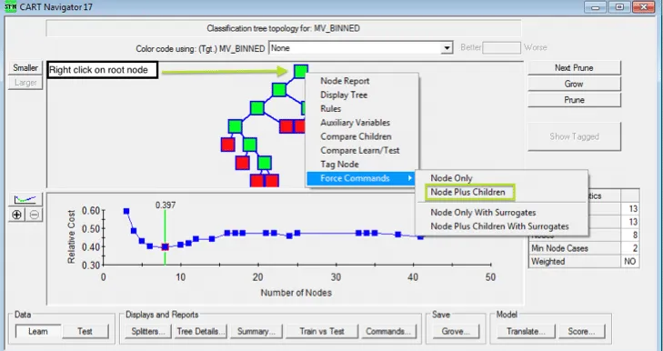Viewport: 663px width, 351px height.
Task: Click the chart point at 41 nodes
Action: tap(420, 236)
